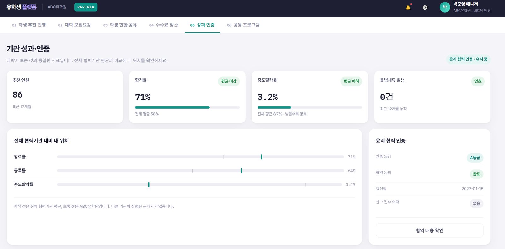Click the 없음 badge for 신고 접수 이력

point(477,203)
